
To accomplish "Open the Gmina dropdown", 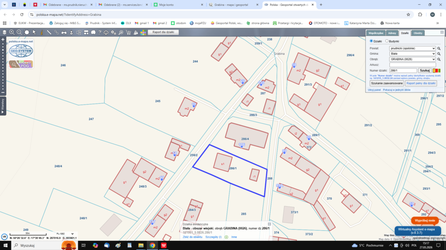I will pos(412,54).
